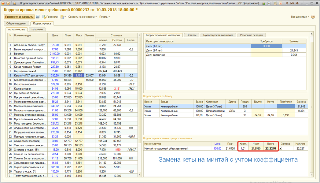Image resolution: width=320 pixels, height=183 pixels.
Task: Click scroll-up arrow of the right panel scrollbar
Action: tap(311, 33)
